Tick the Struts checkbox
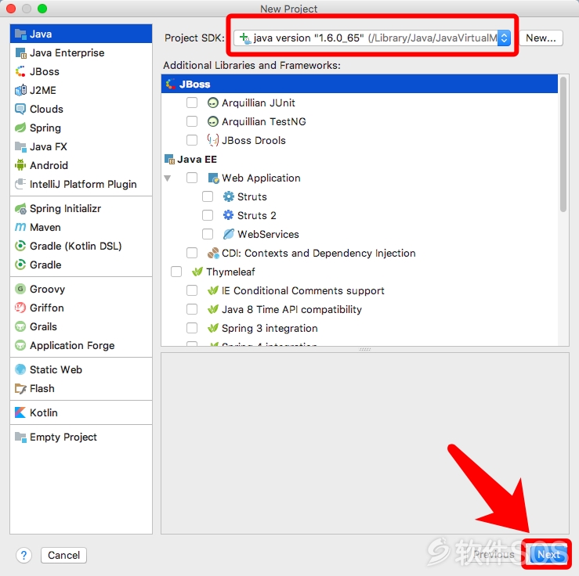 pos(208,196)
